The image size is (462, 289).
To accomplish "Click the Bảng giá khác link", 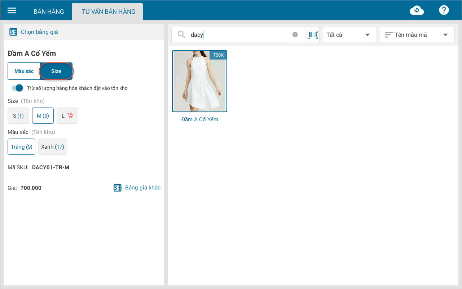I will (x=143, y=188).
